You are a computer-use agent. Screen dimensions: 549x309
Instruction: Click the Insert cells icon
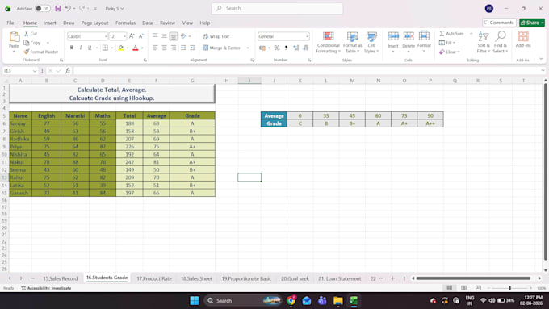point(393,36)
